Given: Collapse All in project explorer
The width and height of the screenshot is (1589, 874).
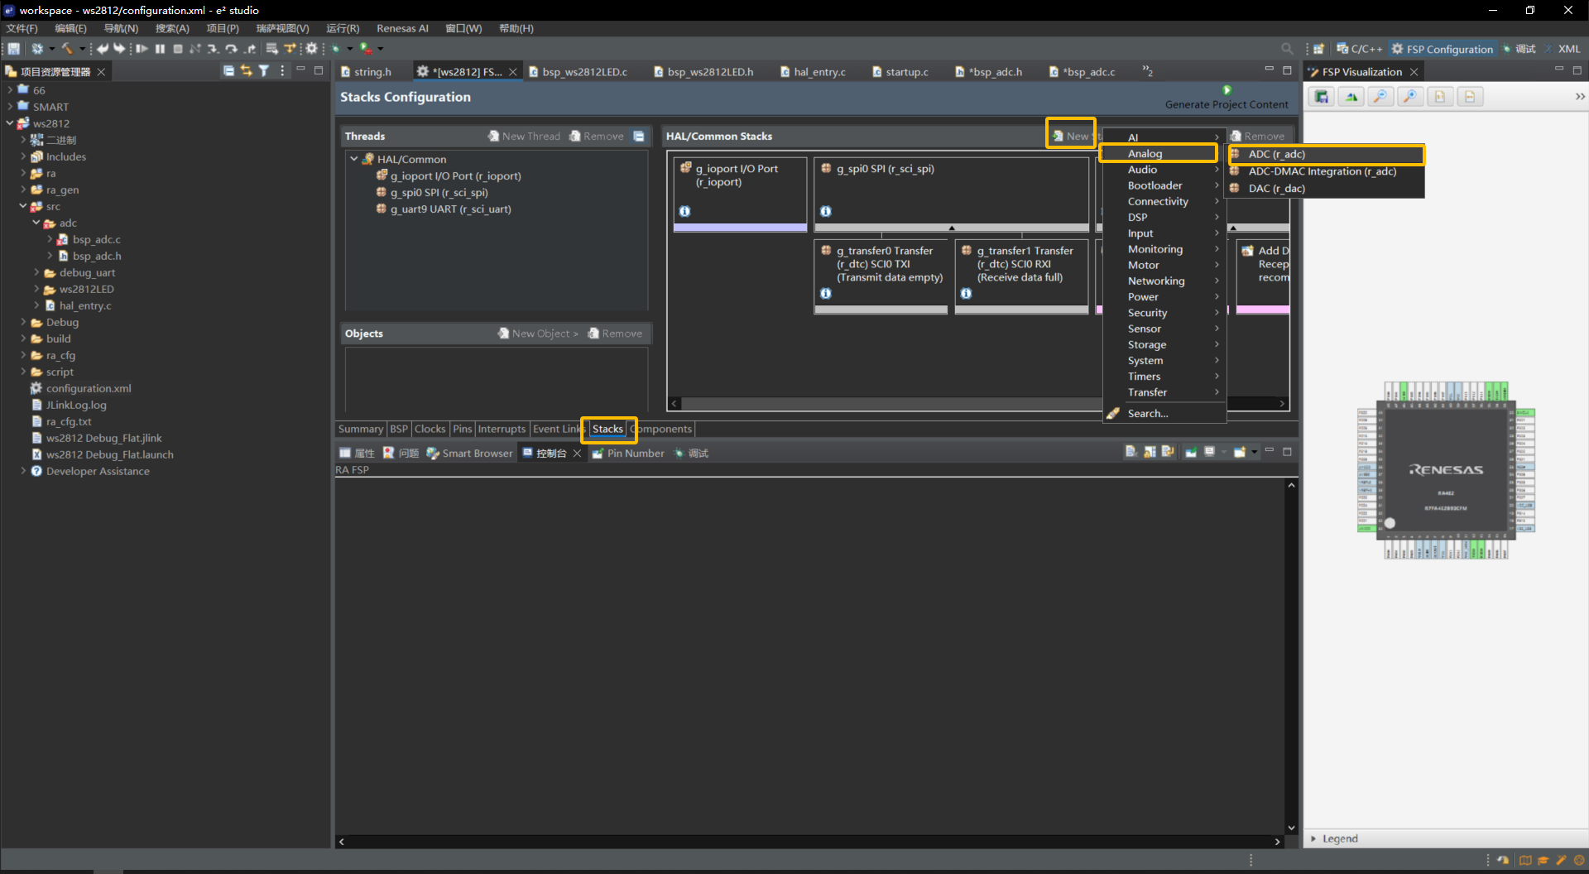Looking at the screenshot, I should 228,71.
